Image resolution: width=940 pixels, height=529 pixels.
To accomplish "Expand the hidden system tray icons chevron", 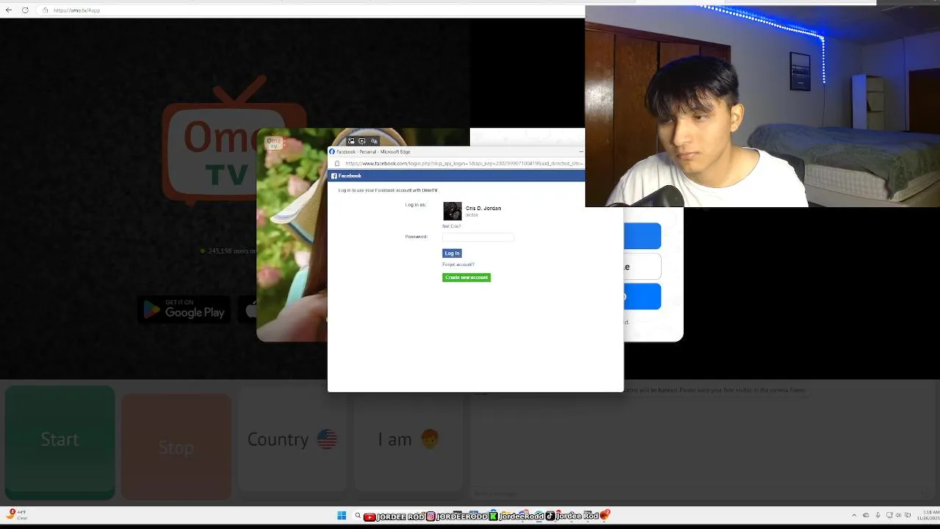I will pyautogui.click(x=853, y=515).
